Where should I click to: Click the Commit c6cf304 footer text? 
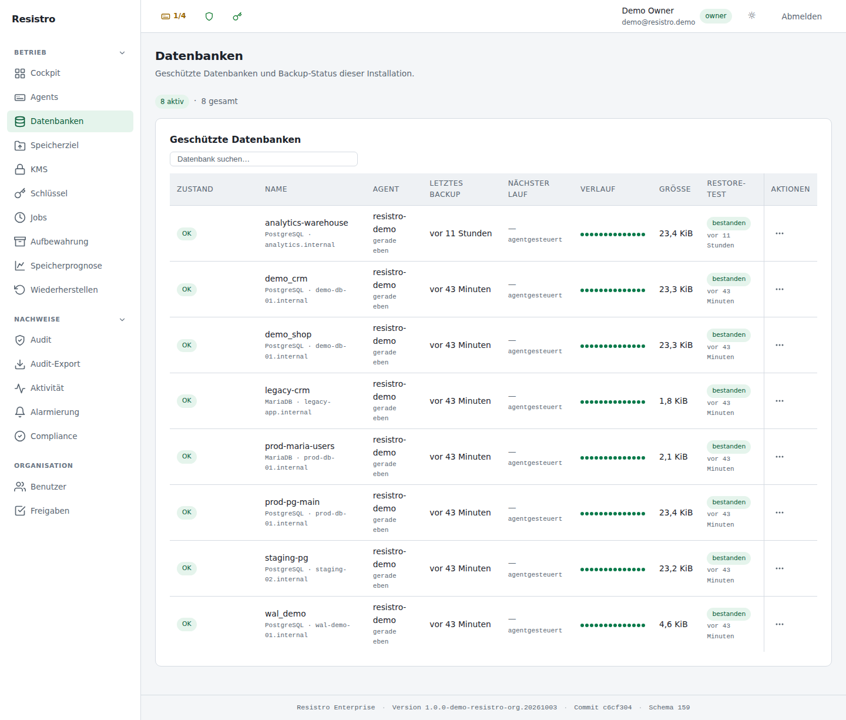(x=603, y=708)
